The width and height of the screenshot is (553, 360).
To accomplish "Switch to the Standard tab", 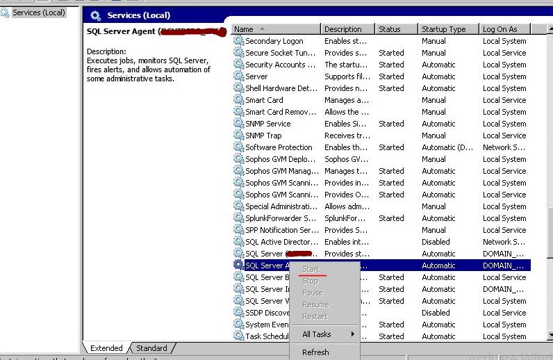I will 151,348.
